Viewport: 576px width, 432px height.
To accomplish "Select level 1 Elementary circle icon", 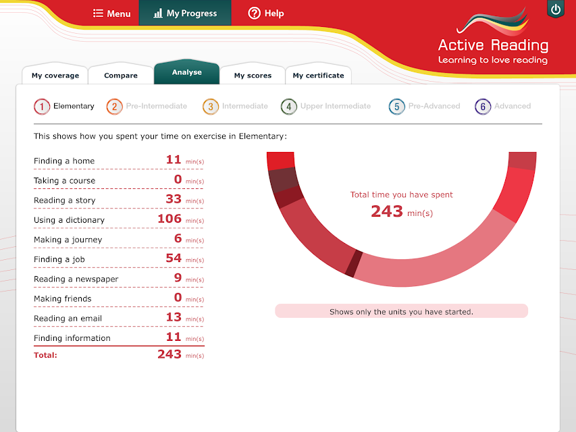I will [42, 107].
